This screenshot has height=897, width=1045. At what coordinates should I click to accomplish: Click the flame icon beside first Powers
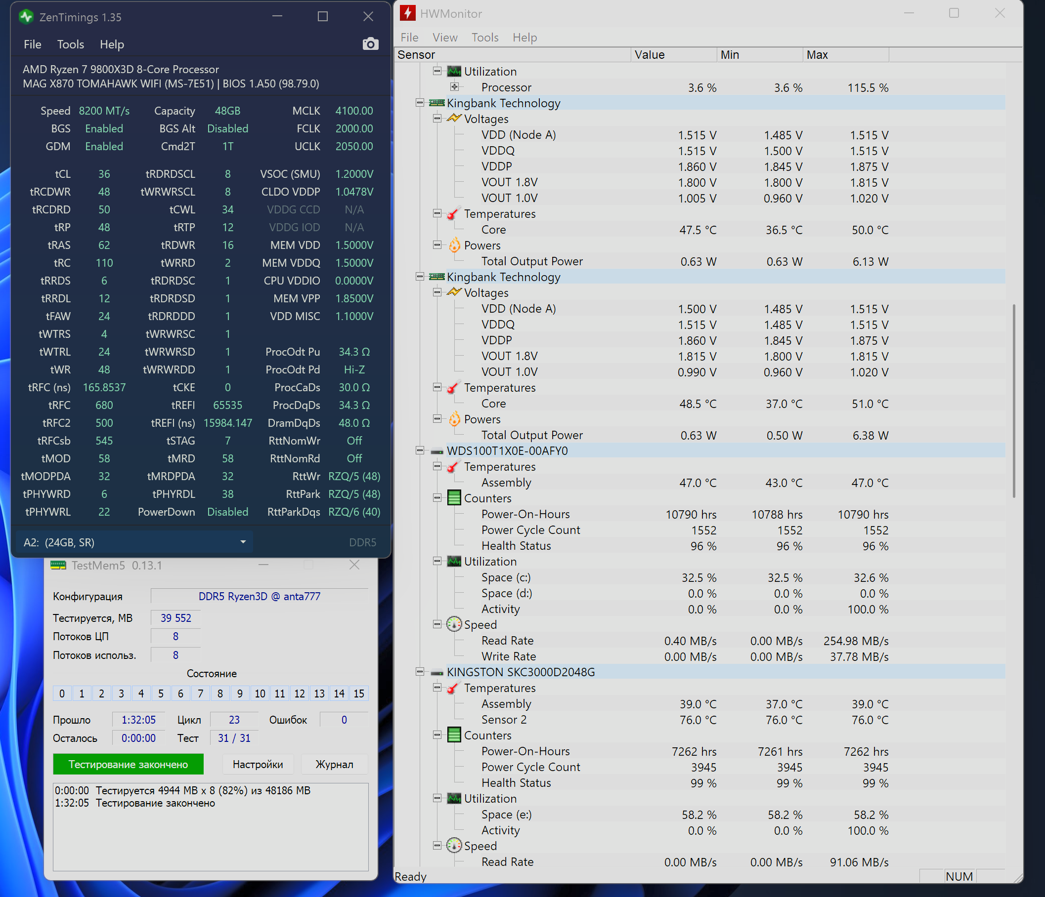[x=454, y=245]
